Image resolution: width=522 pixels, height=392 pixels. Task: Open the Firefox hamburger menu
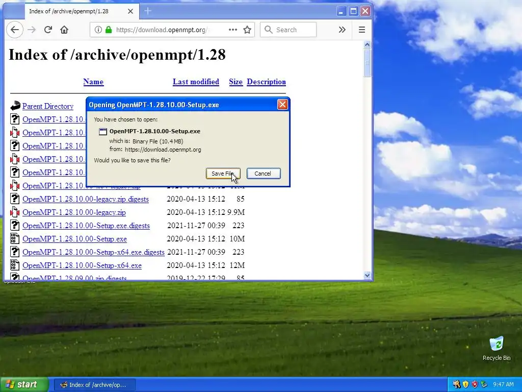(x=362, y=30)
